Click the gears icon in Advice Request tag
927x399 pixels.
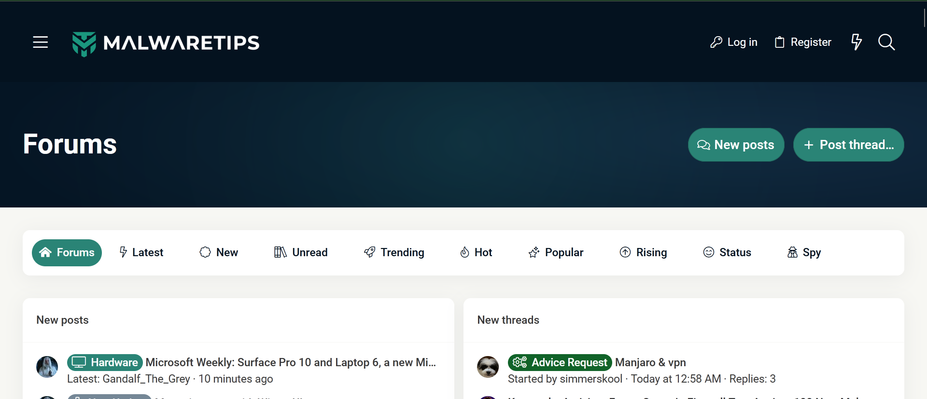[x=520, y=362]
